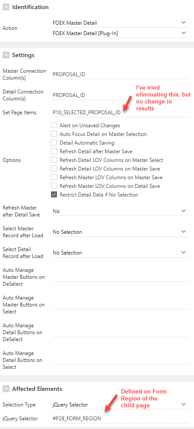Click the Set Page Items field
This screenshot has width=194, height=429.
[121, 113]
